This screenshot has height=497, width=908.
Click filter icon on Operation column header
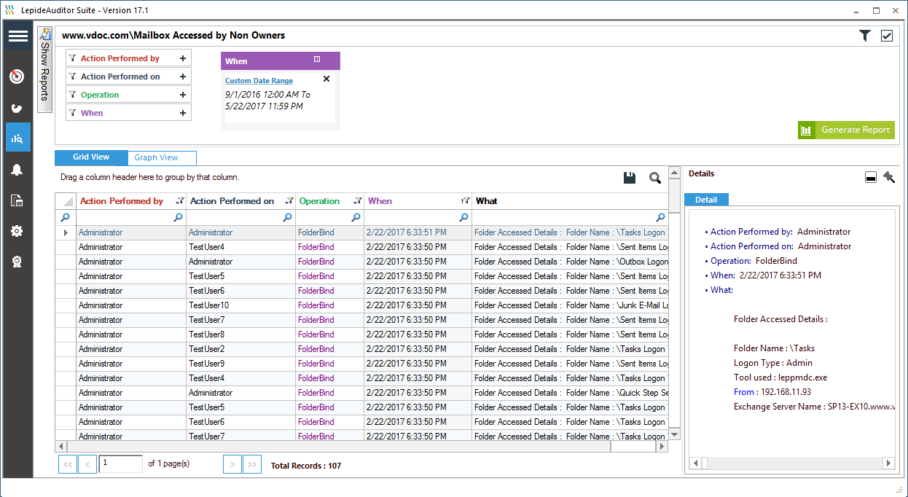point(358,201)
